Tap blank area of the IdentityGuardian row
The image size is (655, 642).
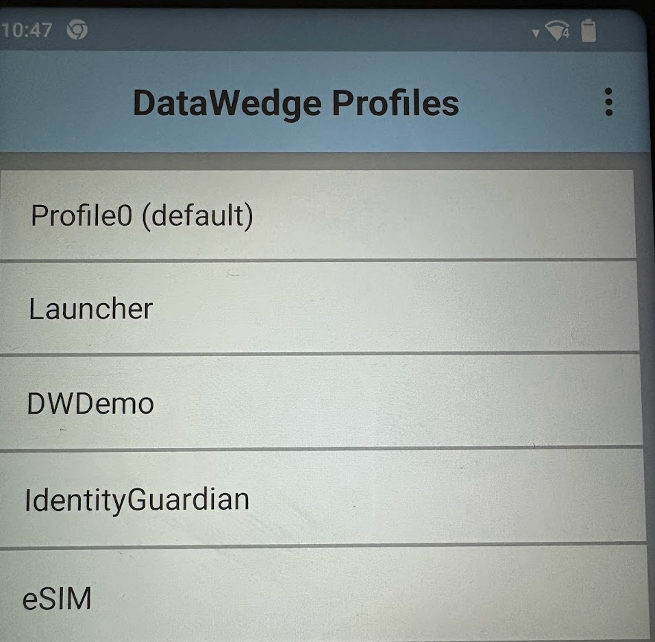coord(447,498)
